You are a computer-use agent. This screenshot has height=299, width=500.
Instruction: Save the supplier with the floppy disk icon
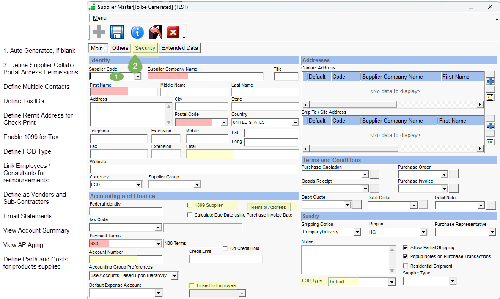[x=117, y=32]
